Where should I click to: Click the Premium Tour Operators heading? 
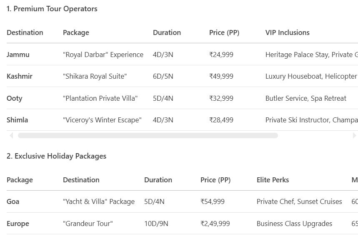(52, 9)
